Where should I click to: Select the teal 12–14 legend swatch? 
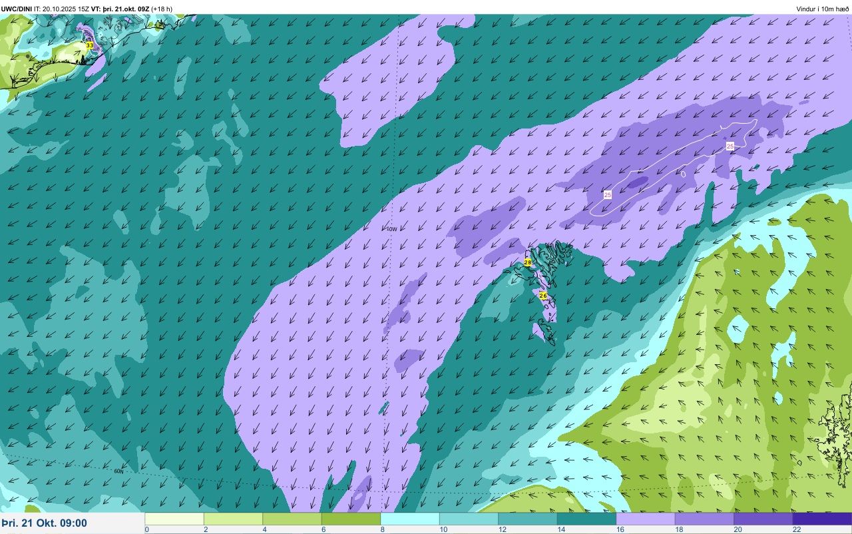[x=528, y=519]
